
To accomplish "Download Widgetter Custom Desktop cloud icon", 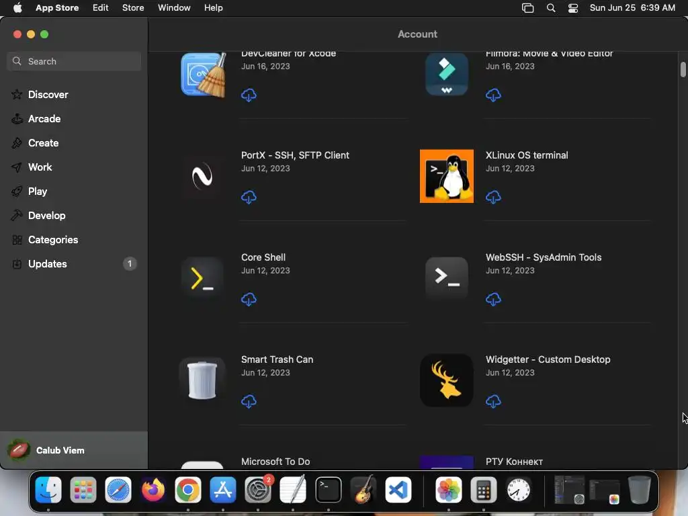I will 493,402.
